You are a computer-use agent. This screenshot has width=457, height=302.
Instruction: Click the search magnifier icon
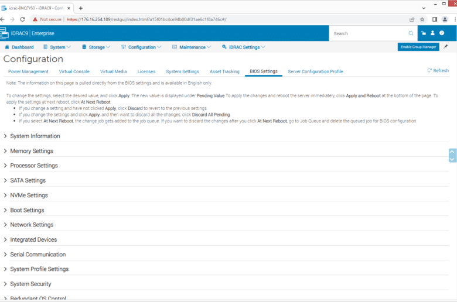(x=411, y=33)
